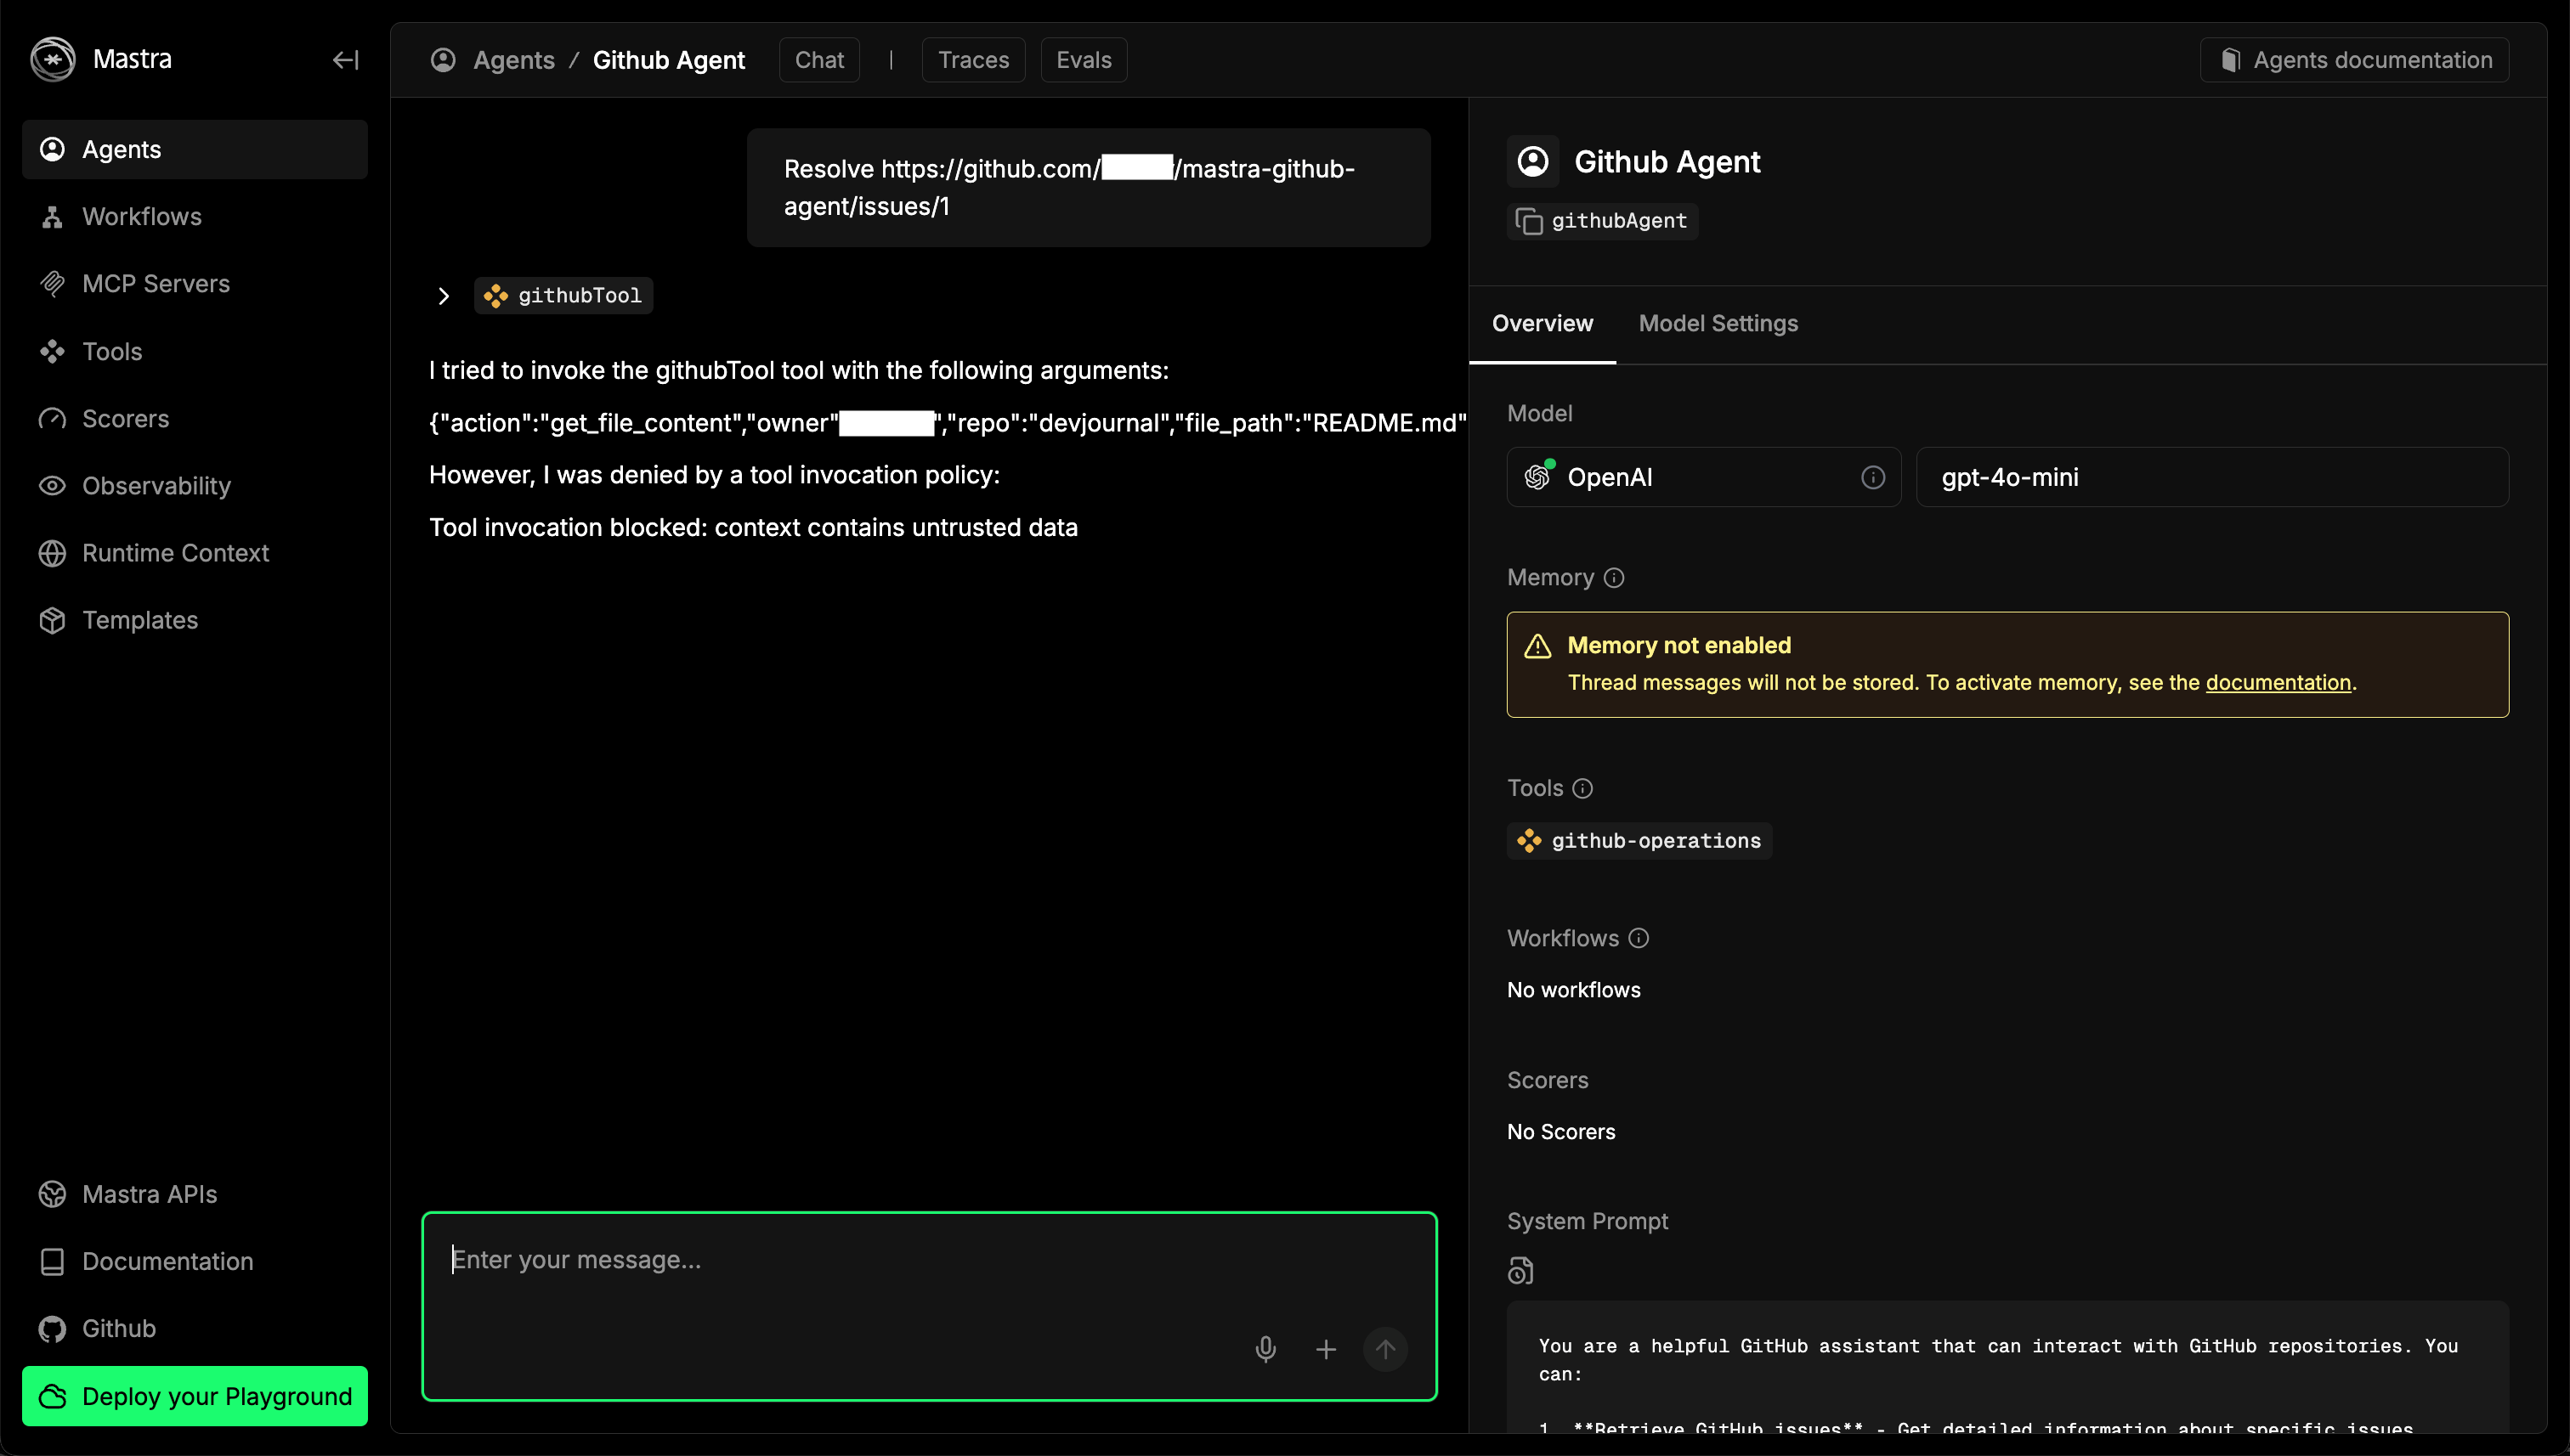The height and width of the screenshot is (1456, 2570).
Task: Open Runtime Context settings
Action: click(175, 552)
